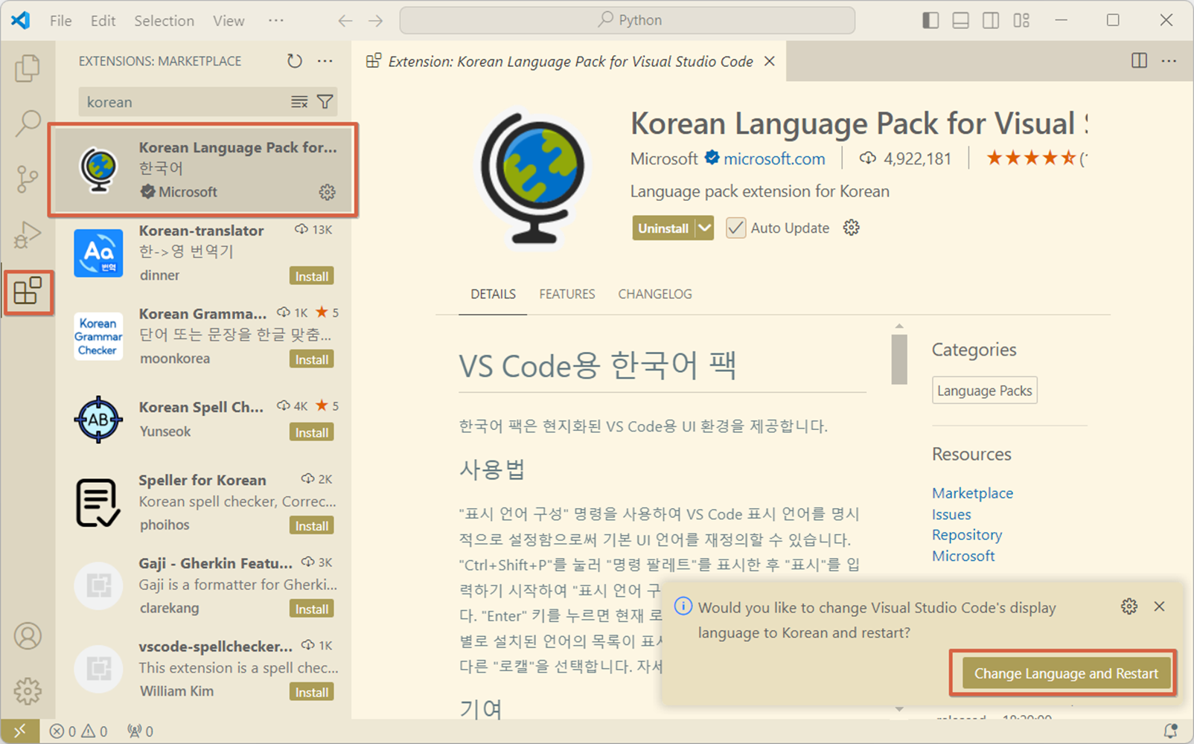The width and height of the screenshot is (1194, 744).
Task: Switch to the DETAILS tab
Action: (x=493, y=294)
